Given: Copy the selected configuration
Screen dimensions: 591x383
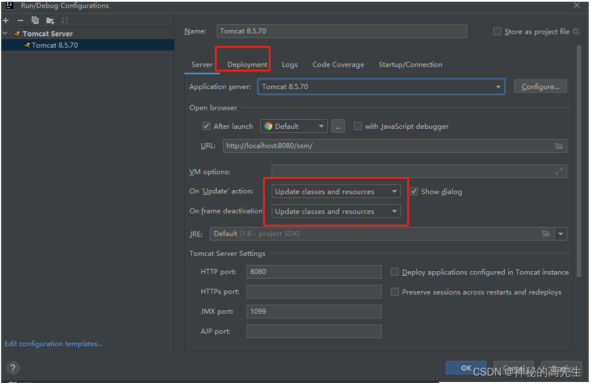Looking at the screenshot, I should tap(35, 20).
